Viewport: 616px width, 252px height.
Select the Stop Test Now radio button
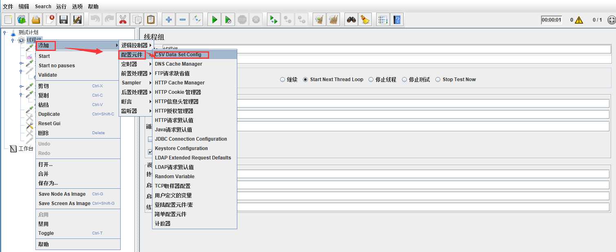(x=438, y=80)
